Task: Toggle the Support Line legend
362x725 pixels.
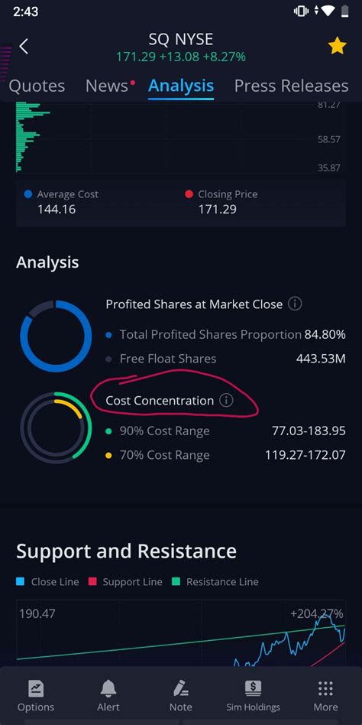Action: (x=125, y=582)
